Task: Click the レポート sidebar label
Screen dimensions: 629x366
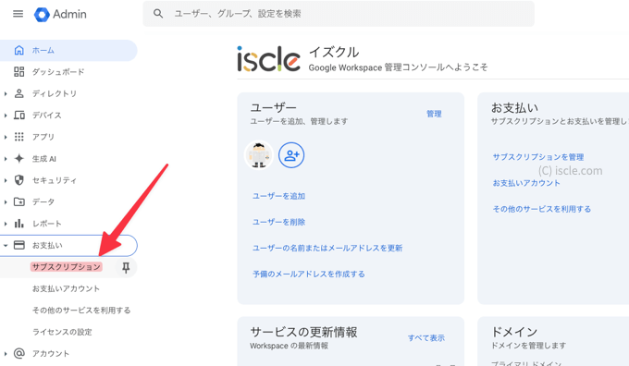Action: click(47, 224)
